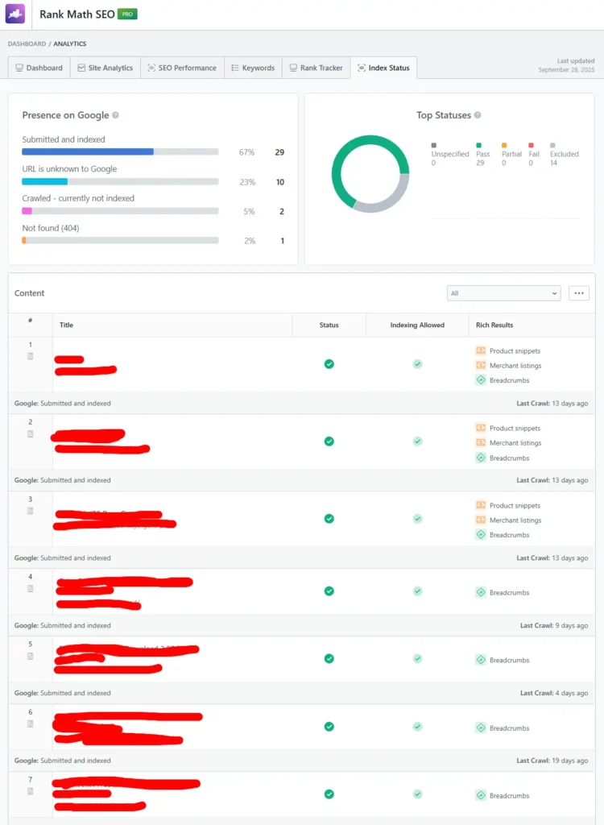Screen dimensions: 604x825
Task: Click Indexing Allowed checkmark in row 2
Action: pyautogui.click(x=417, y=442)
